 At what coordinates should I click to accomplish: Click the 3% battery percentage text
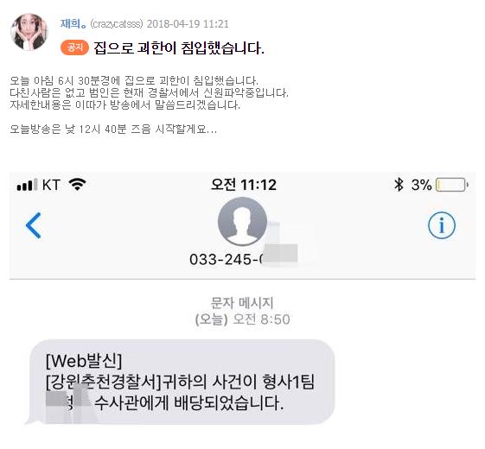pyautogui.click(x=421, y=185)
